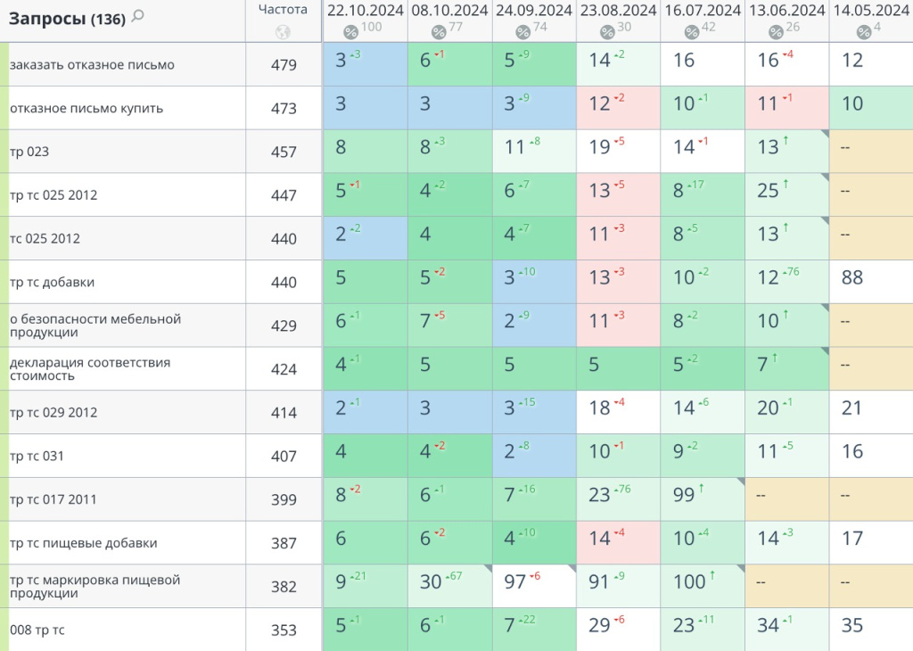The width and height of the screenshot is (913, 651).
Task: Click the frequency value 479
Action: (x=284, y=65)
